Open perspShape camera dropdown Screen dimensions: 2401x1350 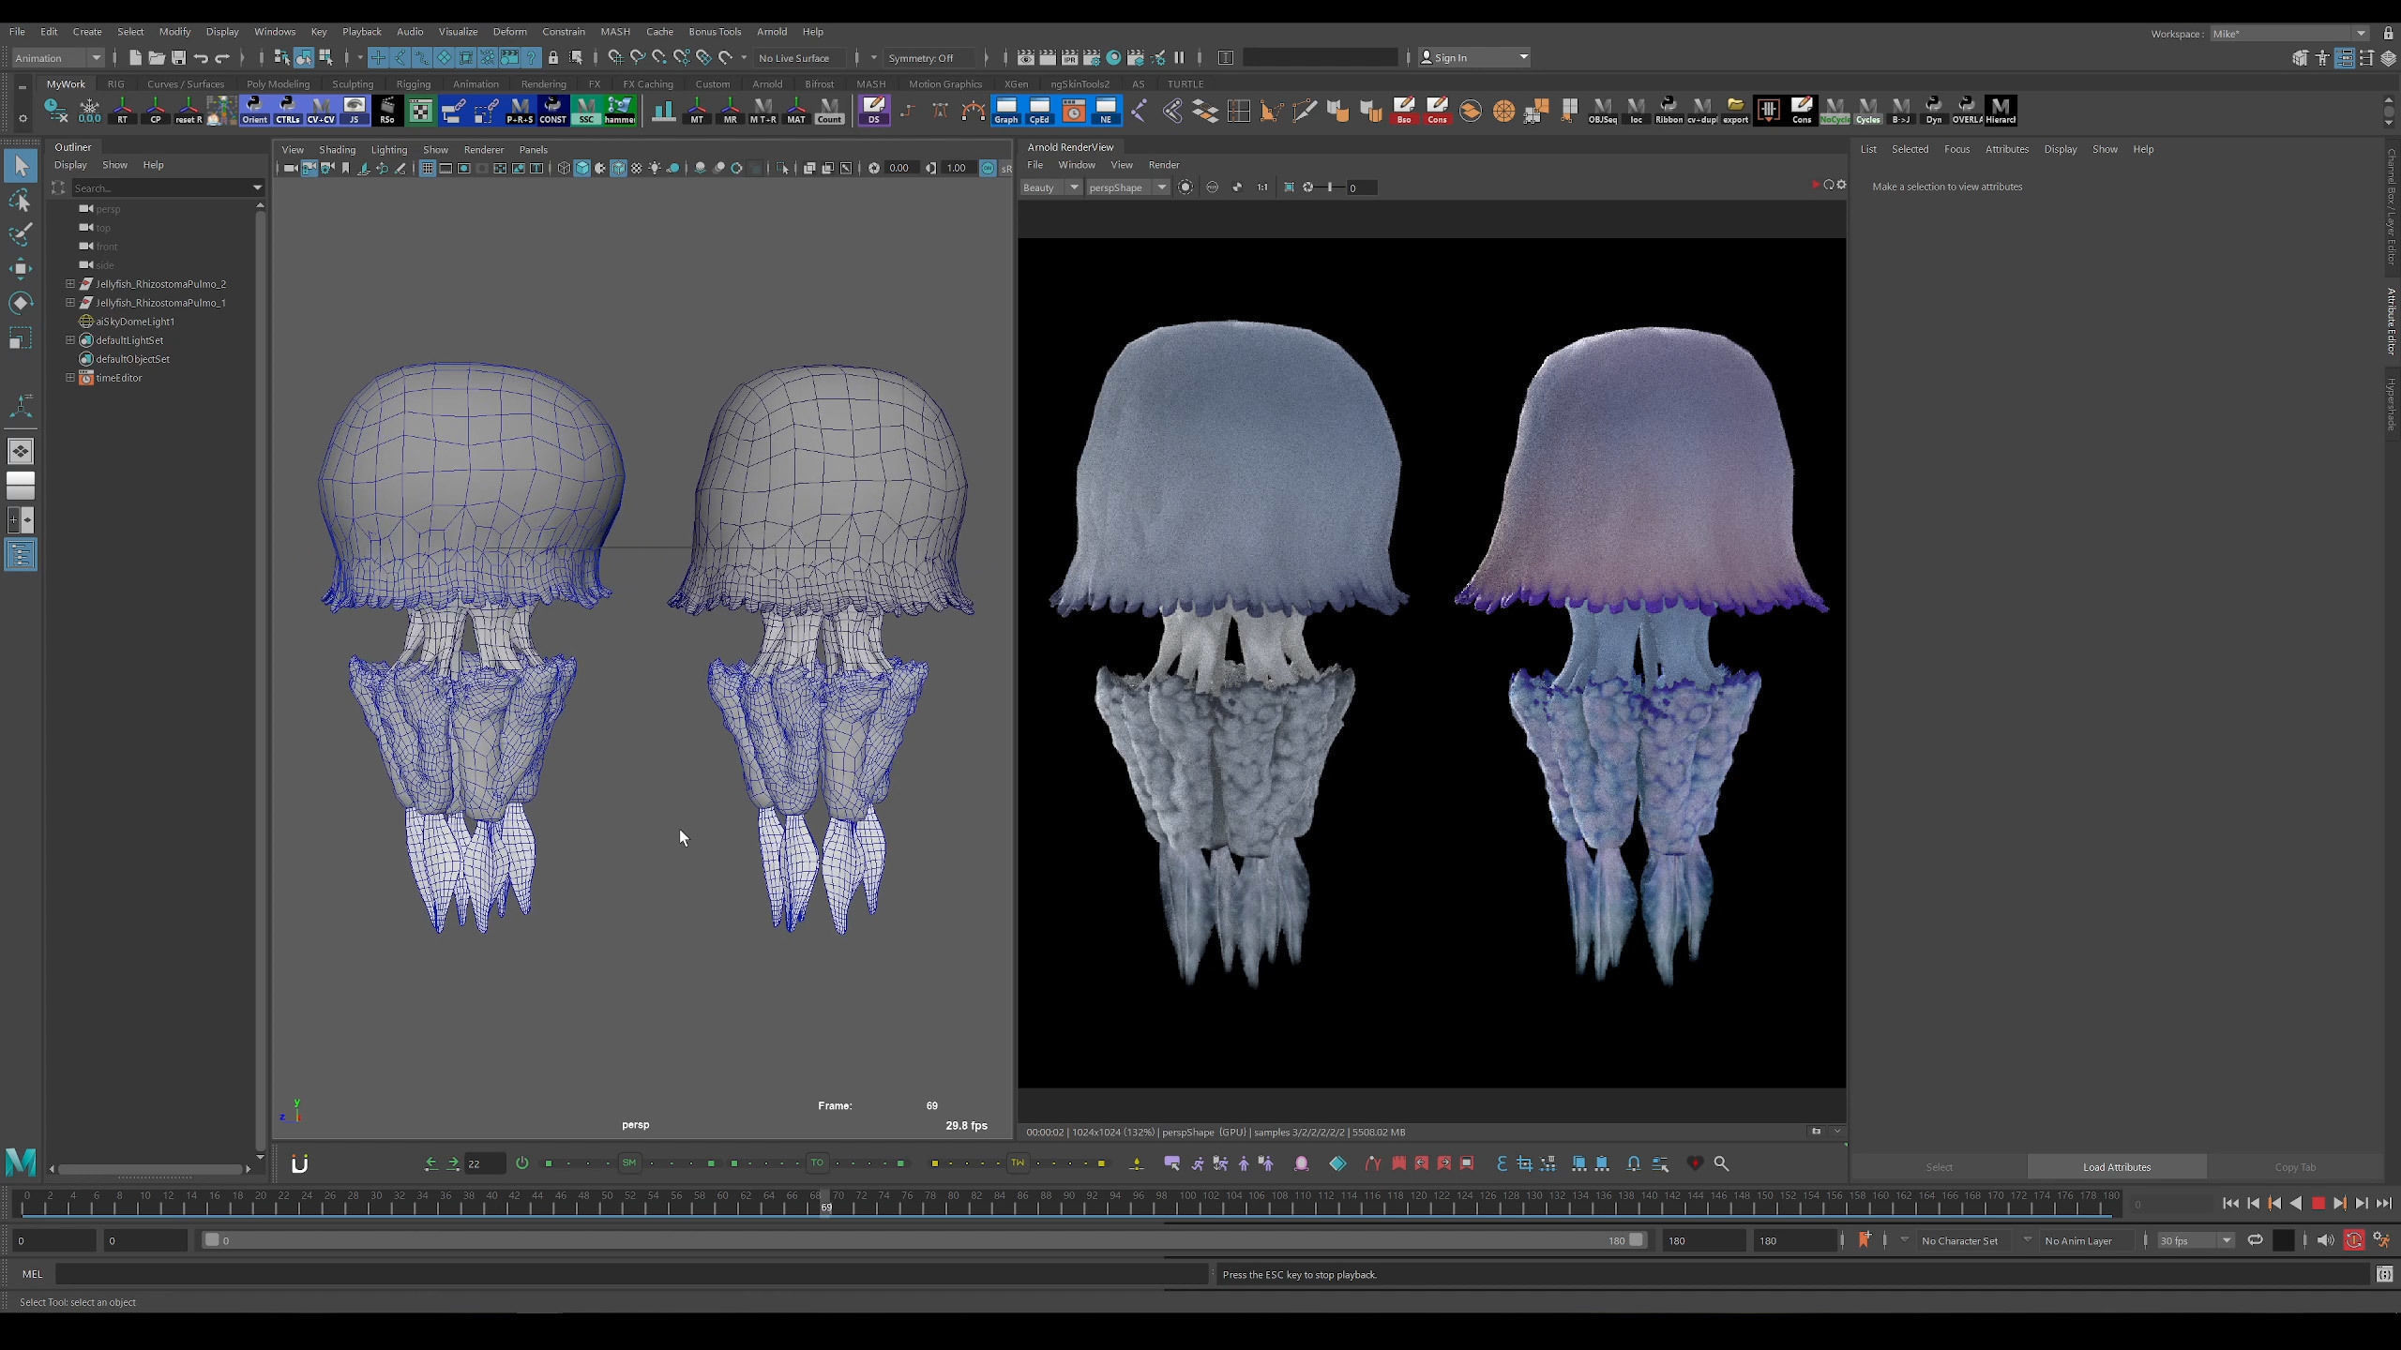tap(1127, 187)
